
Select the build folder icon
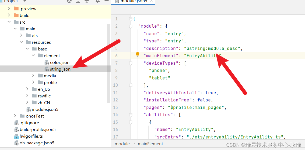(x=16, y=15)
